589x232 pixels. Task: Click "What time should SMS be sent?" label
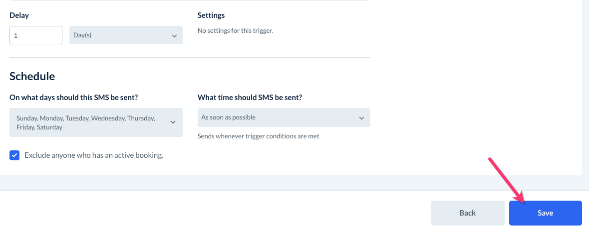tap(250, 98)
